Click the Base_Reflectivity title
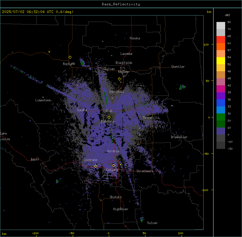The image size is (242, 237). coord(121,4)
